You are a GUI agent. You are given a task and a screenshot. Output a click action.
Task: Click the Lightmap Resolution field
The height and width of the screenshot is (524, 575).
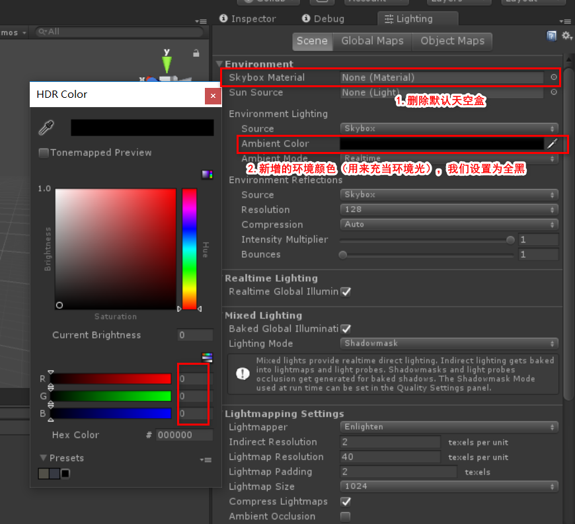[x=390, y=457]
